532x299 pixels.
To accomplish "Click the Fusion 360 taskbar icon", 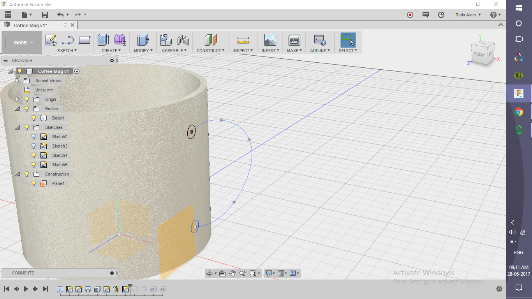I will click(x=518, y=93).
